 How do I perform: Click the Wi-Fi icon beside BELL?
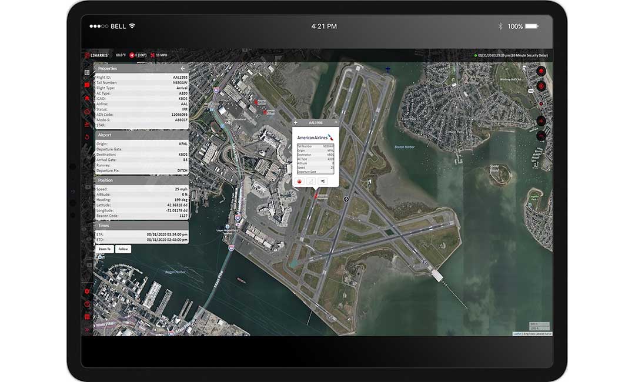(132, 26)
